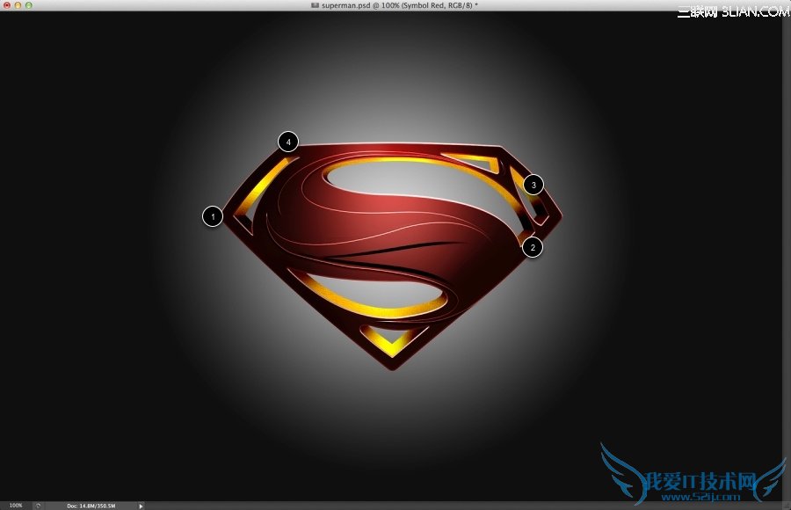
Task: Click the 100% zoom level field
Action: click(16, 506)
